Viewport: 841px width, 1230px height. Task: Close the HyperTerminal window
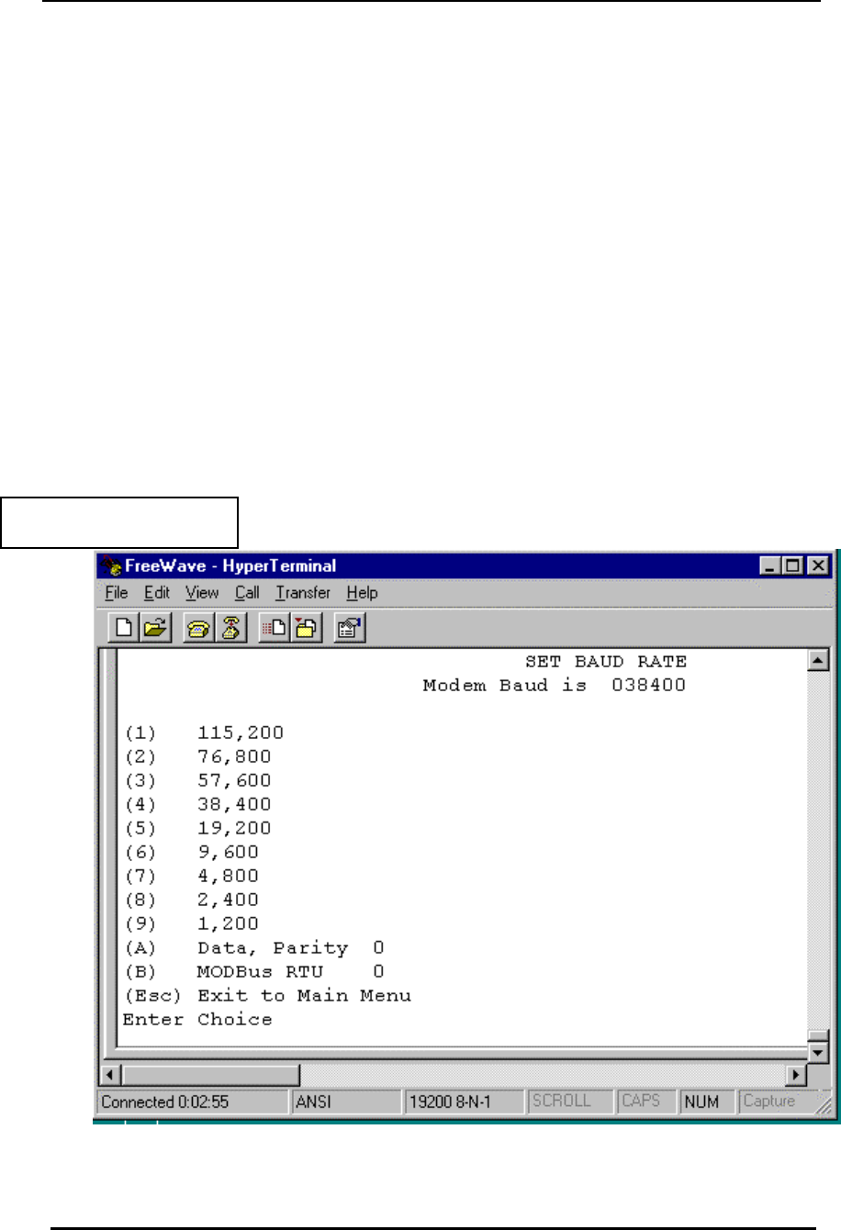[x=818, y=566]
